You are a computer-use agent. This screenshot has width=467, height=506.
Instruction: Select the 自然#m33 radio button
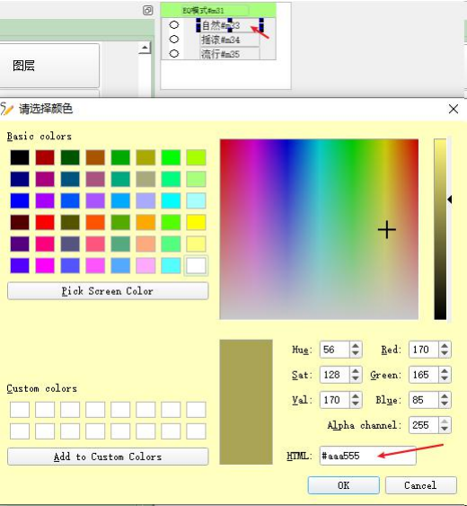point(174,24)
